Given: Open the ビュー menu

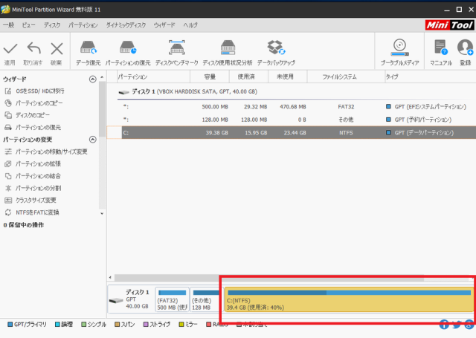Looking at the screenshot, I should [28, 25].
